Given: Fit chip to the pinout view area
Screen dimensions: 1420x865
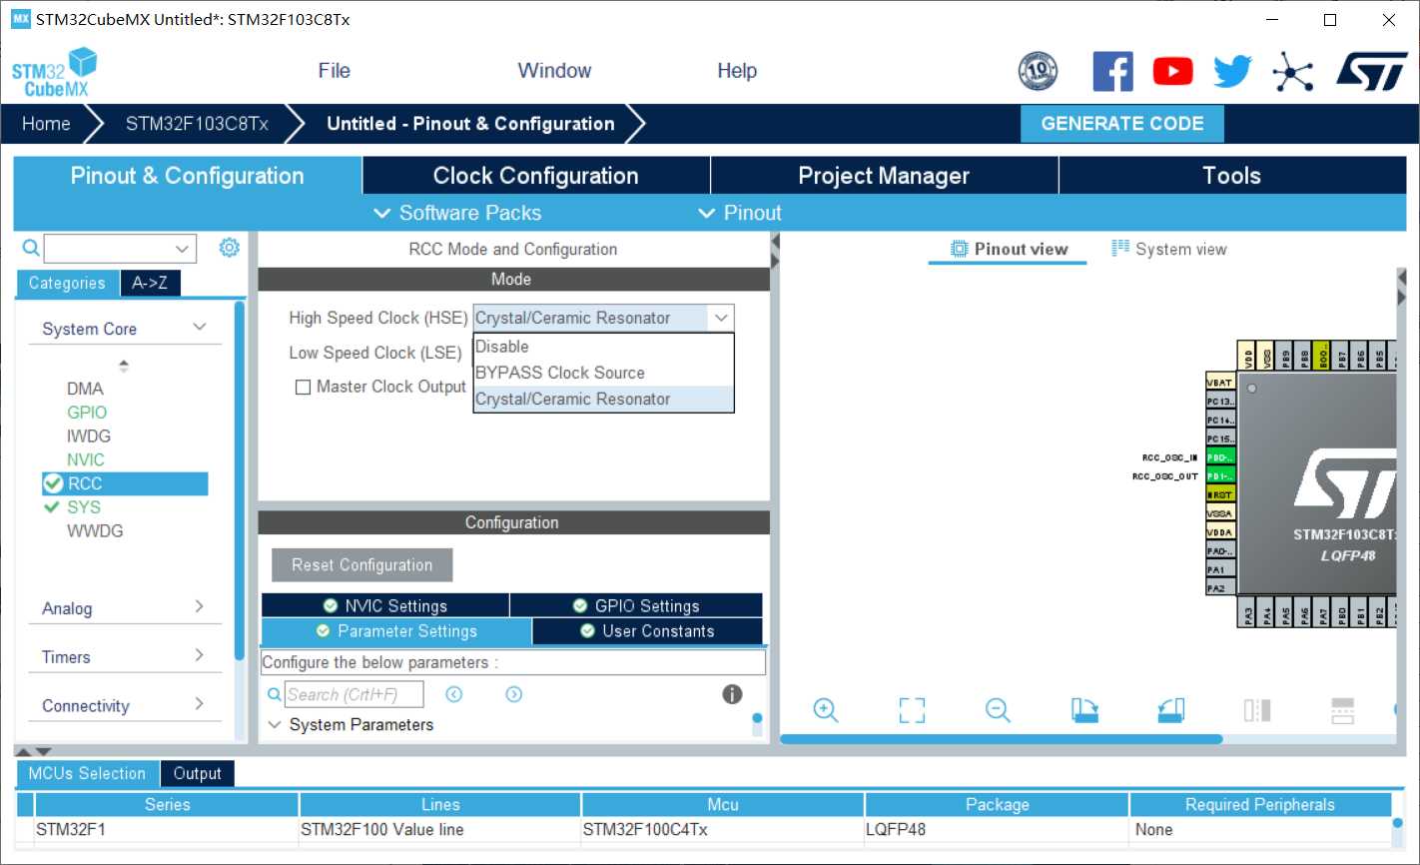Looking at the screenshot, I should [x=912, y=710].
